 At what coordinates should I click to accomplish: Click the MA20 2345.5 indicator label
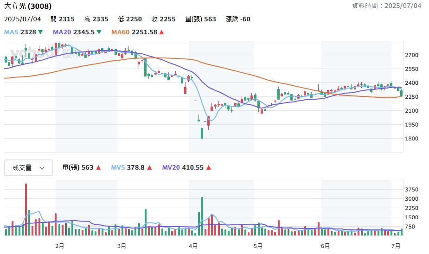coord(74,32)
